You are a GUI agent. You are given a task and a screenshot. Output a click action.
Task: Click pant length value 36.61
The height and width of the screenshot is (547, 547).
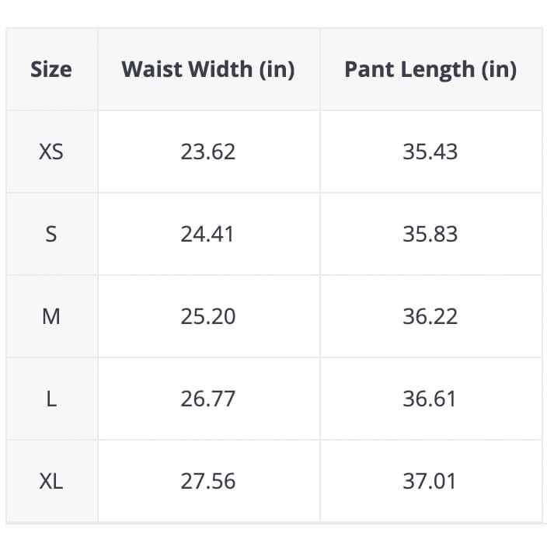430,399
